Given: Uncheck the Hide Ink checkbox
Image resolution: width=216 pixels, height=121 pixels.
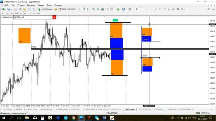Looking at the screenshot, I should 15,17.
